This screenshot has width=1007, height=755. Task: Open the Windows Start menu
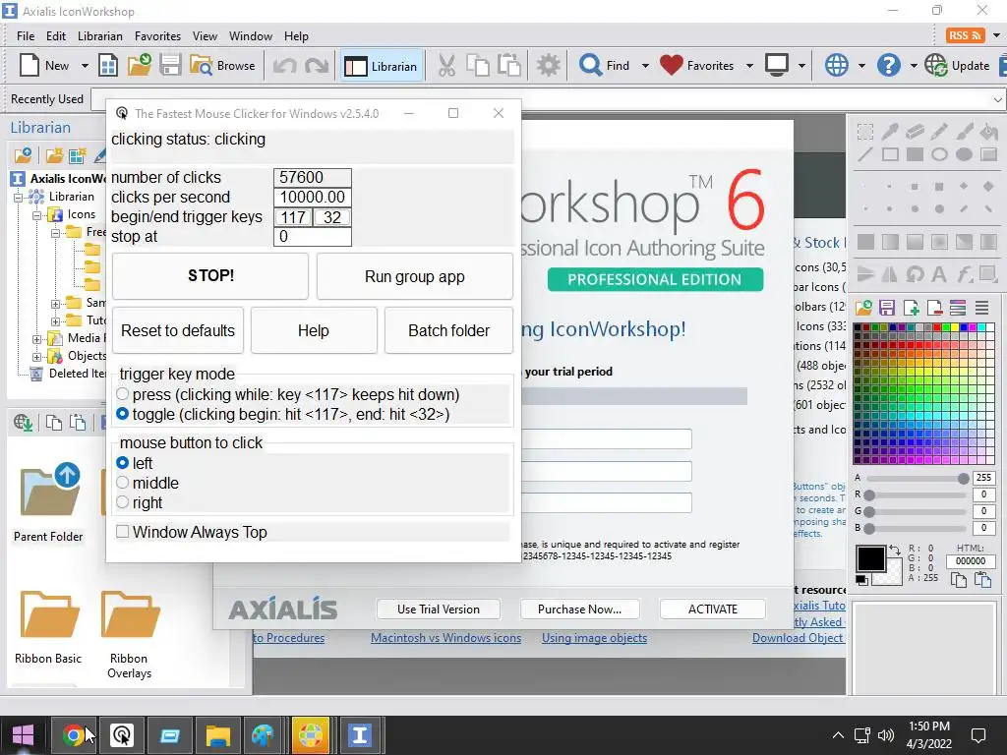(24, 735)
